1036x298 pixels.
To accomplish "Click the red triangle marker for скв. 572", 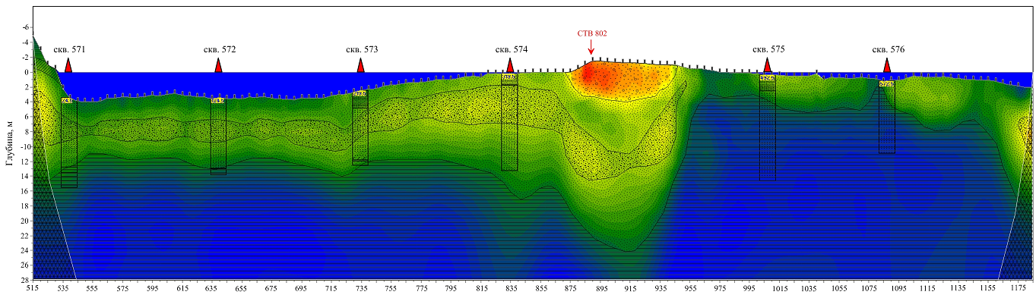I will click(x=218, y=65).
